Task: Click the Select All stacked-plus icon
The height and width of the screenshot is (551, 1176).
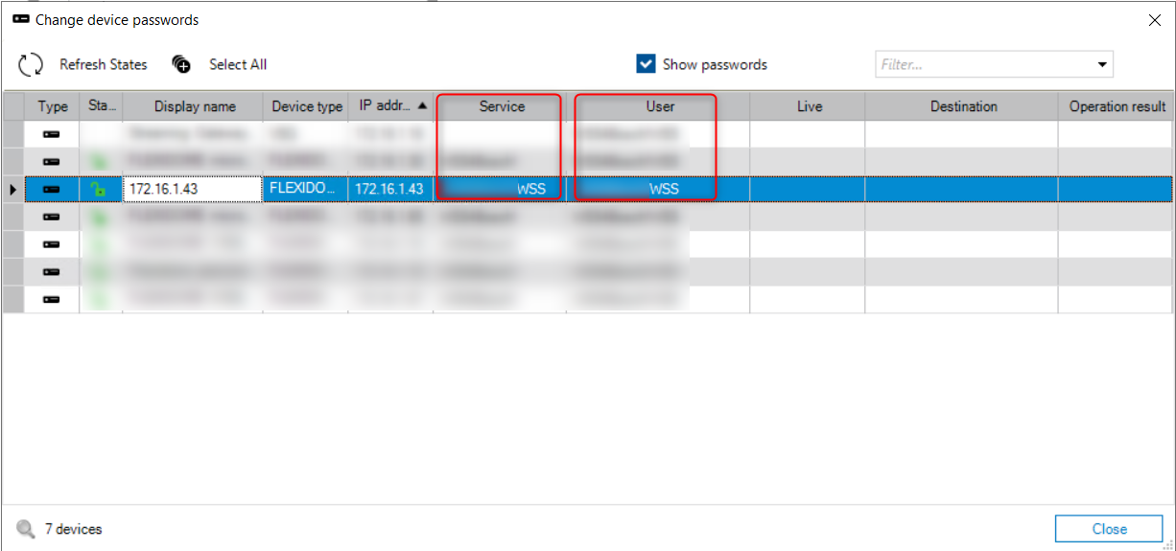Action: 181,64
